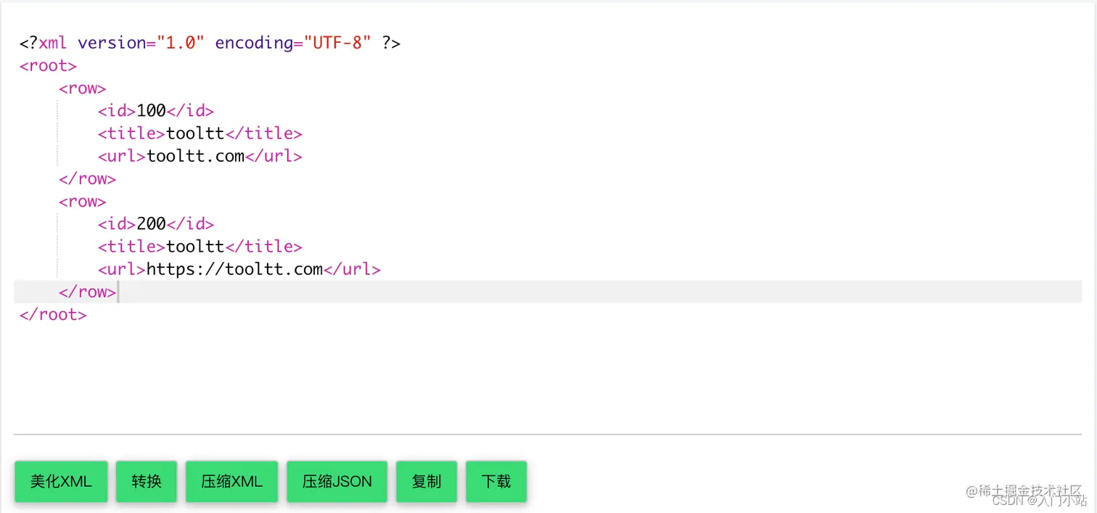The image size is (1097, 513).
Task: Click the opening <root> tag line
Action: point(48,66)
